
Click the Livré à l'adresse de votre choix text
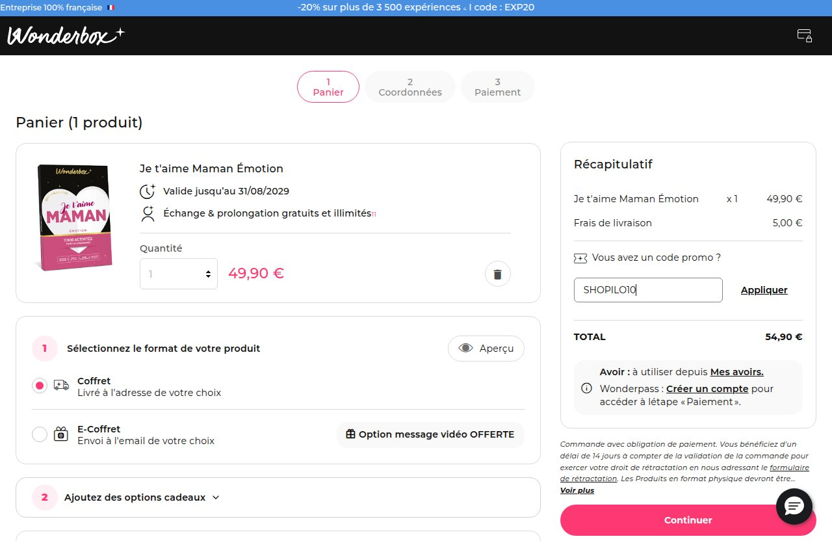149,393
